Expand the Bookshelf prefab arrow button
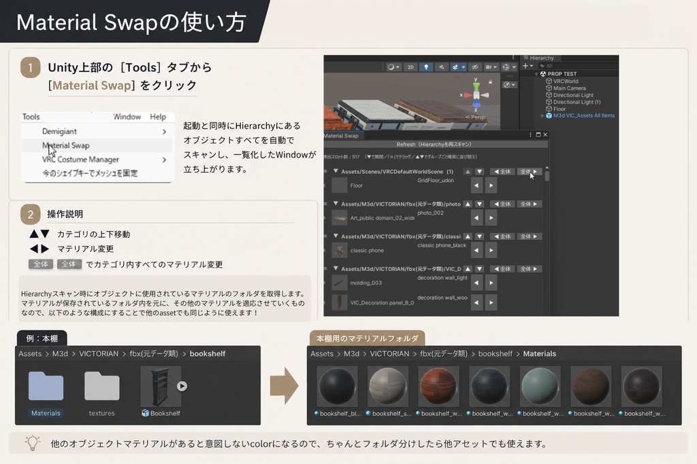Viewport: 697px width, 464px height. [182, 387]
